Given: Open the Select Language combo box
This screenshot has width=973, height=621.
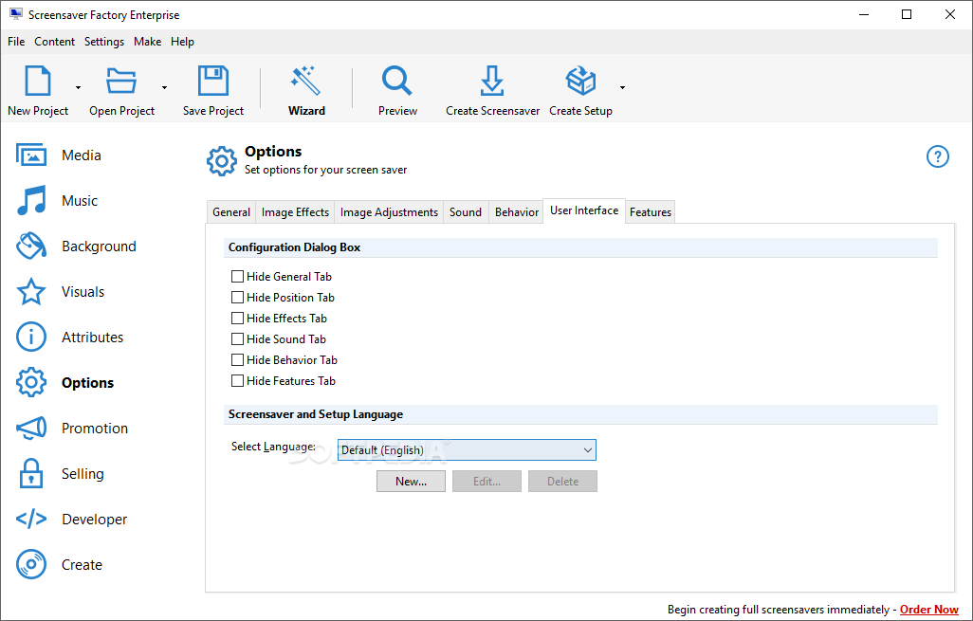Looking at the screenshot, I should pyautogui.click(x=467, y=449).
